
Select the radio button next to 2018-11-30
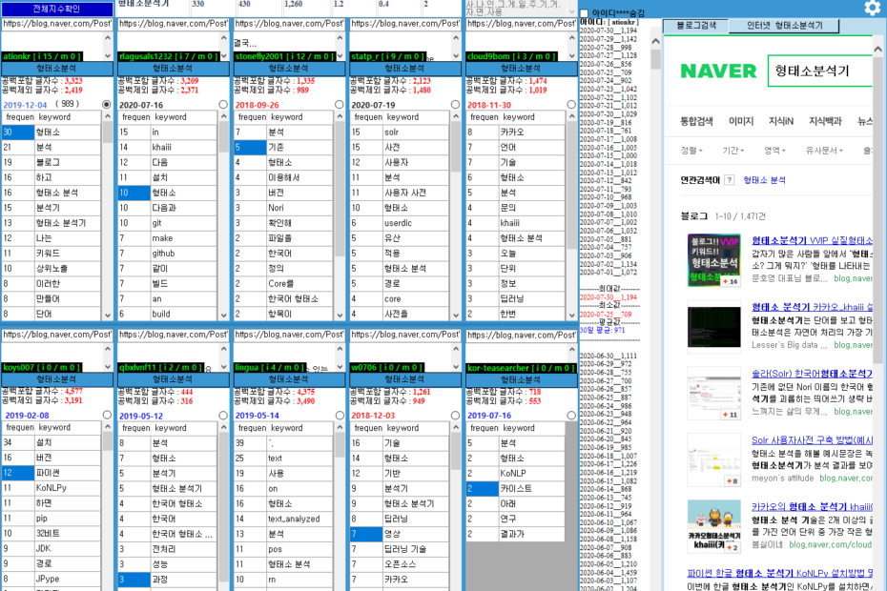click(571, 105)
